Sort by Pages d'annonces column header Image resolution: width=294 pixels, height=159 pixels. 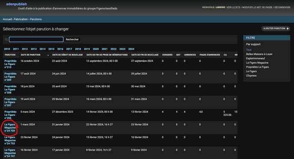click(x=210, y=55)
